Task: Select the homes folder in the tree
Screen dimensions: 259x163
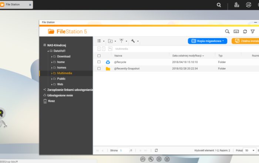Action: tap(62, 68)
